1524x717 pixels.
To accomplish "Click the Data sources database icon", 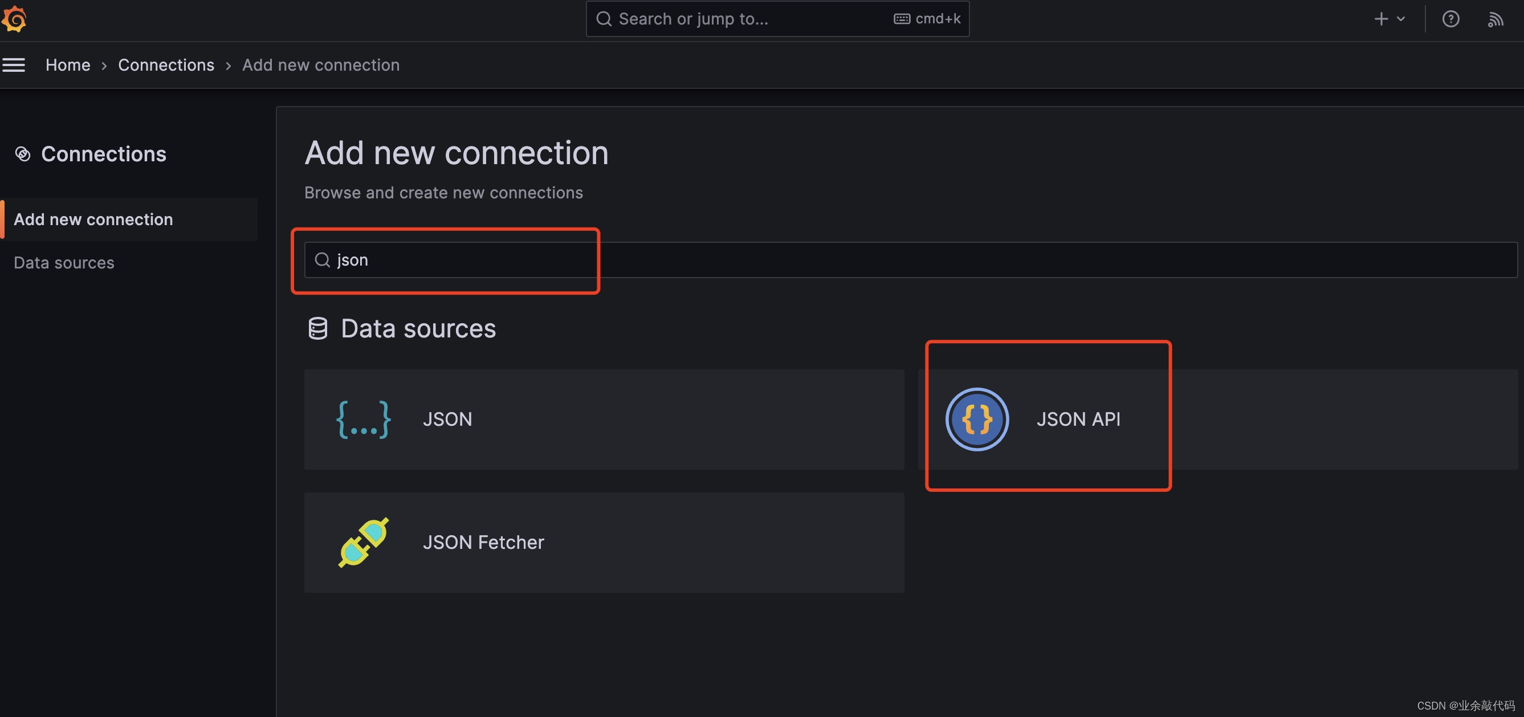I will pos(317,328).
